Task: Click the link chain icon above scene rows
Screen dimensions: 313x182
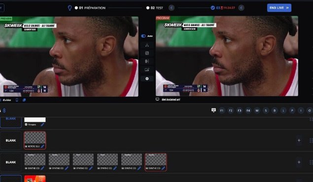Action: [x=4, y=110]
